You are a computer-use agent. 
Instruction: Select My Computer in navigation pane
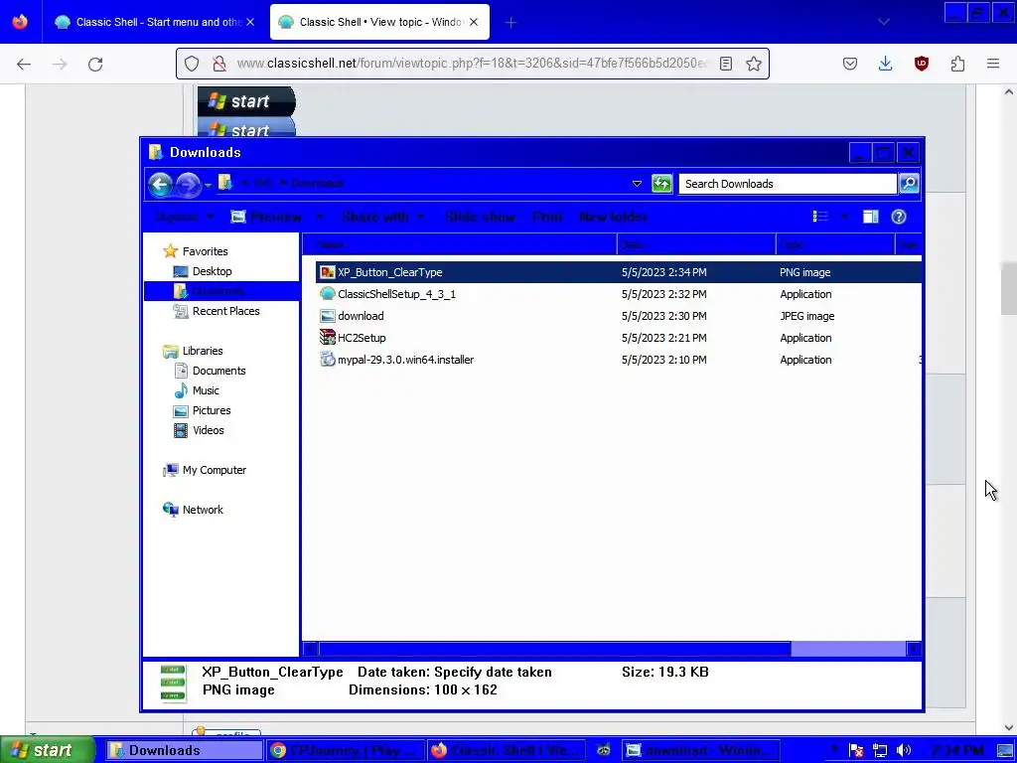[215, 470]
